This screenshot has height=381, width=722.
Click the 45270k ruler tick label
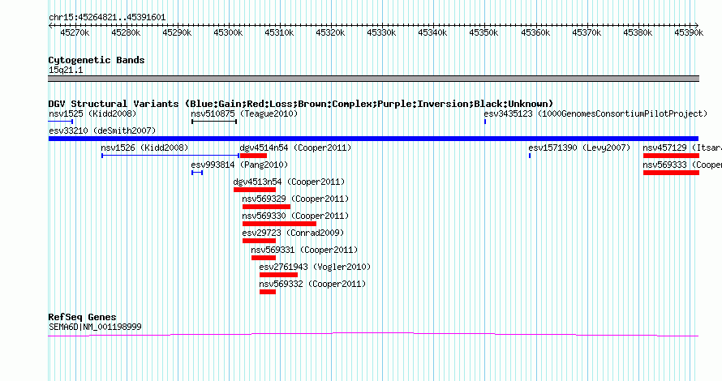click(75, 32)
